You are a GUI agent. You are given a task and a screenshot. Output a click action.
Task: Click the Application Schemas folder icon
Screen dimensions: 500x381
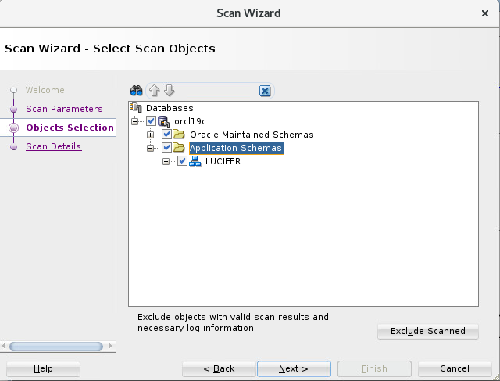(179, 148)
